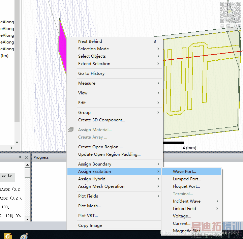The height and width of the screenshot is (239, 243).
Task: Open the View submenu
Action: 115,93
